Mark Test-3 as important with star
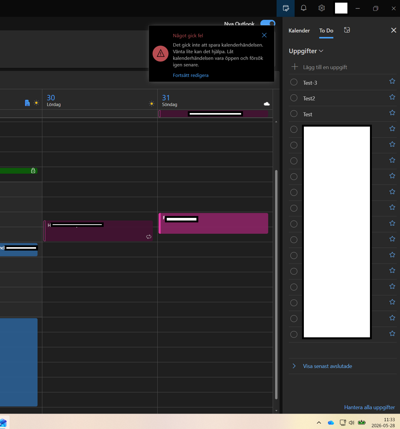The image size is (400, 429). pyautogui.click(x=392, y=81)
